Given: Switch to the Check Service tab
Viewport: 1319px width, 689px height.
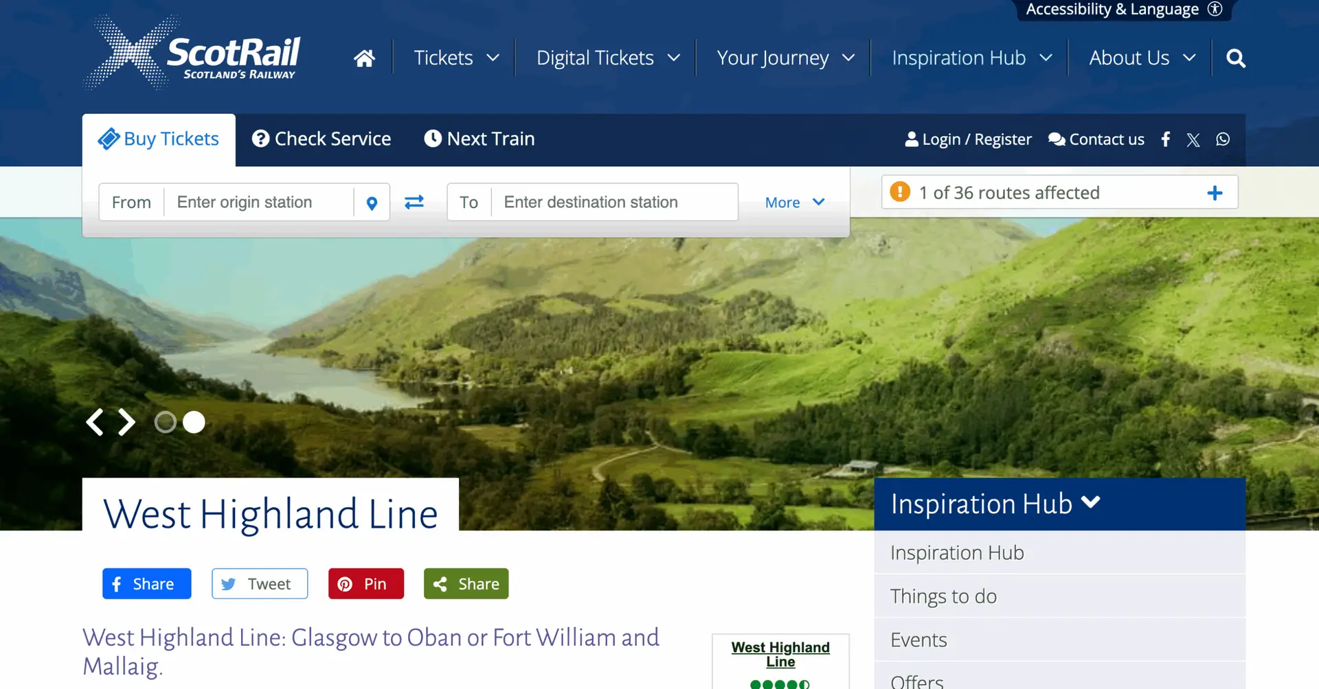Looking at the screenshot, I should 322,139.
